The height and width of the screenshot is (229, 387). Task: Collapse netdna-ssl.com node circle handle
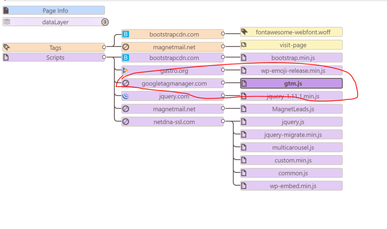click(223, 121)
